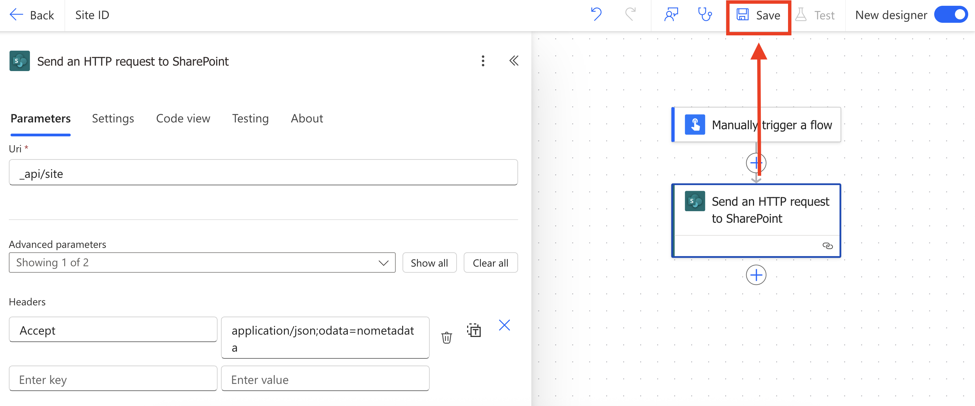The image size is (975, 406).
Task: Click the Clear all button
Action: pos(490,263)
